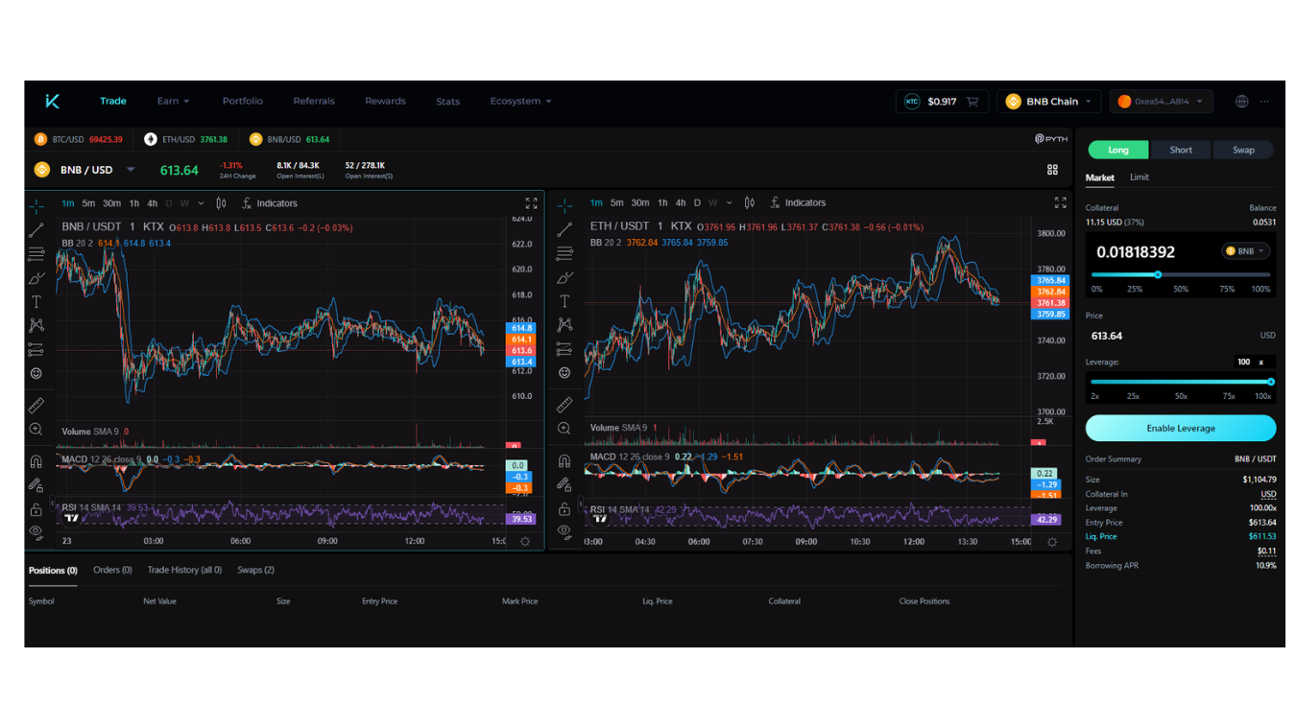Open Fibonacci tools in BNB chart

(36, 254)
